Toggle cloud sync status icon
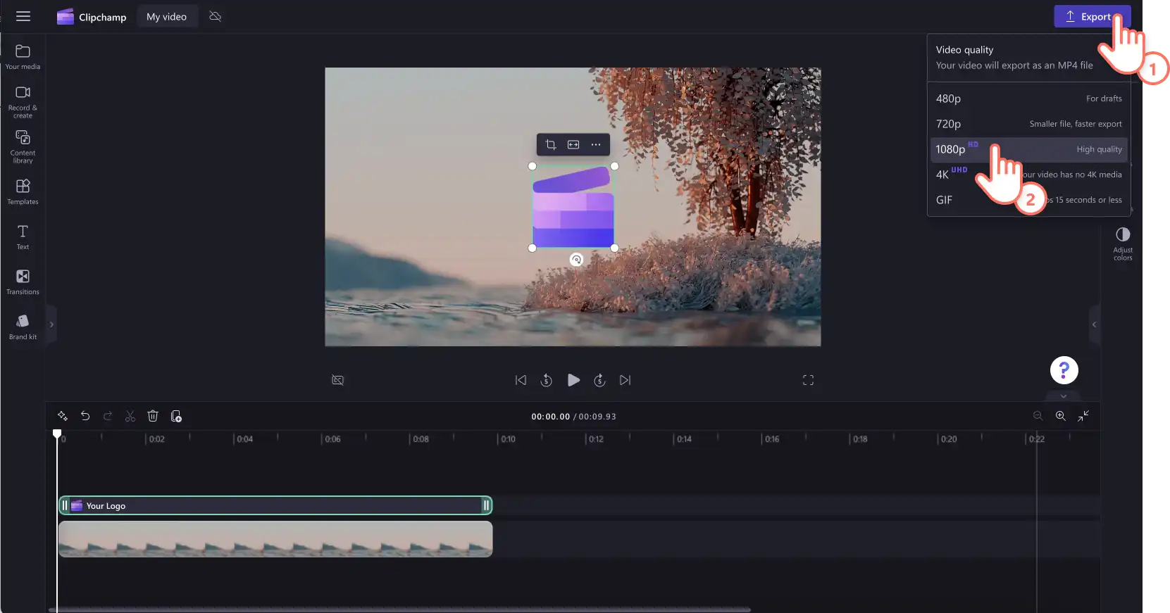 point(216,16)
